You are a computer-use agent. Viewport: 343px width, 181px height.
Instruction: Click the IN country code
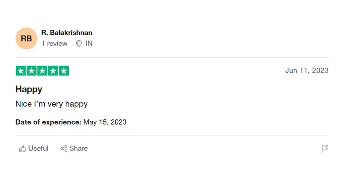pyautogui.click(x=89, y=43)
